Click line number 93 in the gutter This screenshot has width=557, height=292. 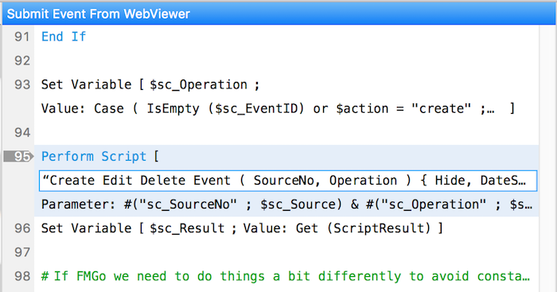[22, 84]
